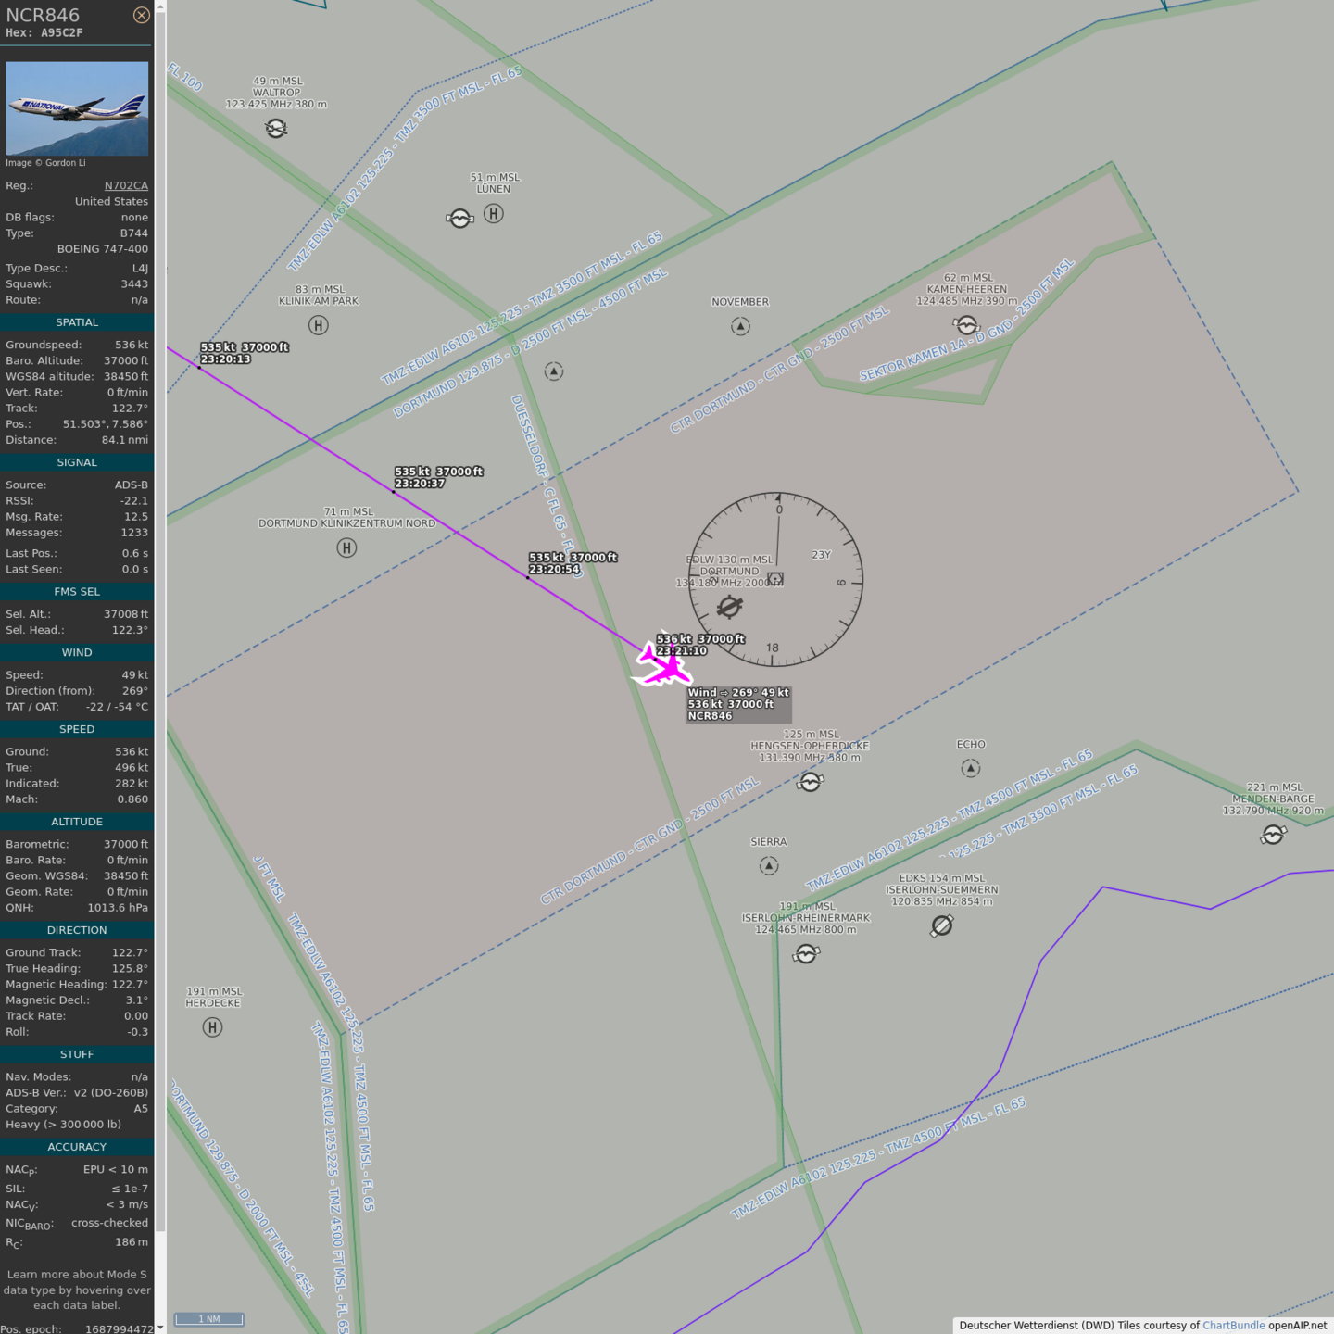
Task: Click the SIERRA reporting point marker
Action: pos(769,865)
